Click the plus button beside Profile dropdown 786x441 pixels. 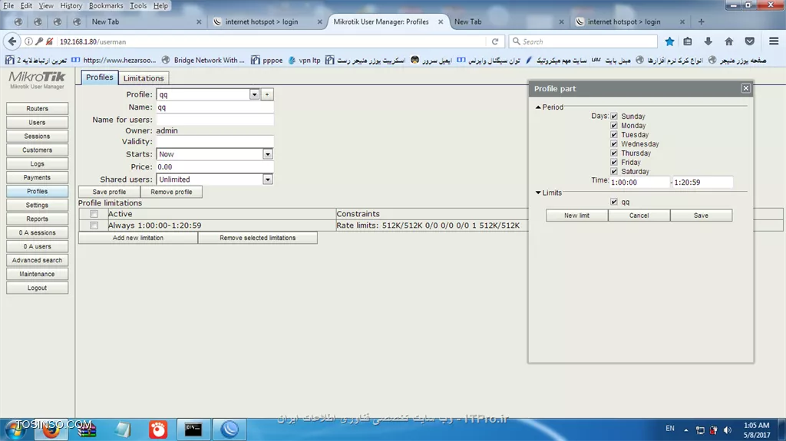click(267, 94)
